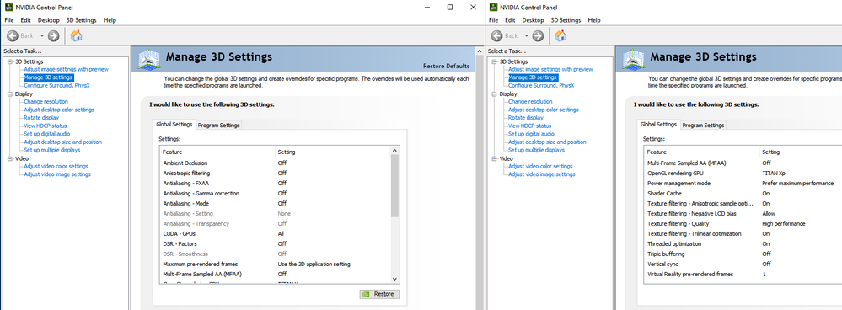Open the Back history dropdown arrow in the right window
Image resolution: width=842 pixels, height=310 pixels.
click(x=526, y=36)
